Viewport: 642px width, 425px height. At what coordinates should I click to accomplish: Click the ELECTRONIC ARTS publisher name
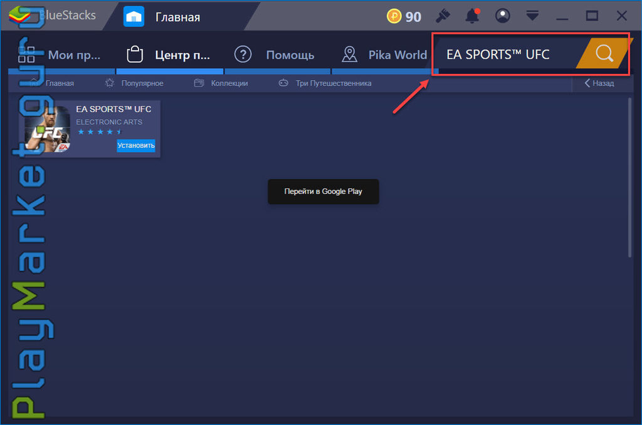[x=109, y=122]
